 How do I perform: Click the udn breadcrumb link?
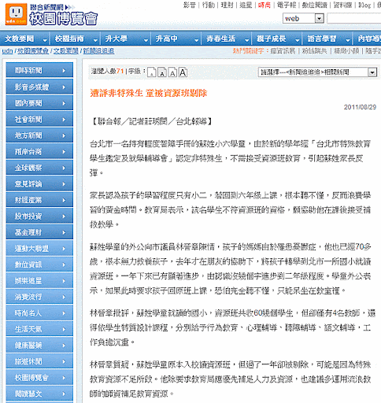point(7,51)
